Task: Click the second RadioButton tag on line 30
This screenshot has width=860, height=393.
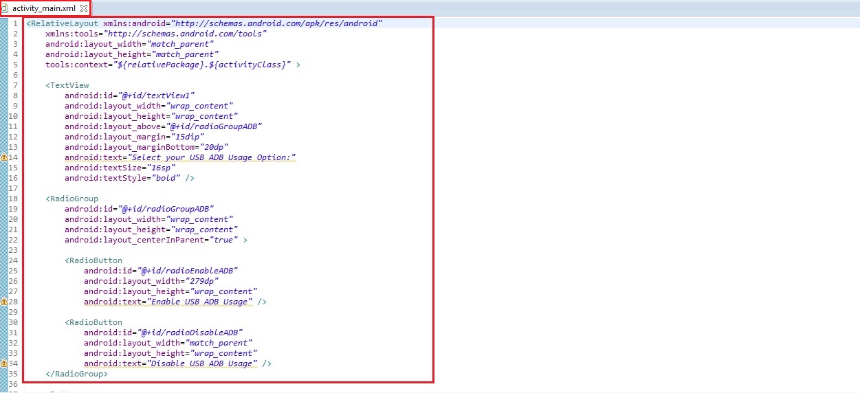Action: pyautogui.click(x=96, y=322)
